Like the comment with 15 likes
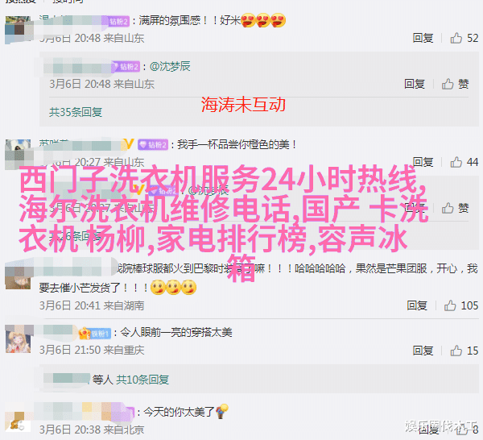Image resolution: width=483 pixels, height=440 pixels. point(456,351)
